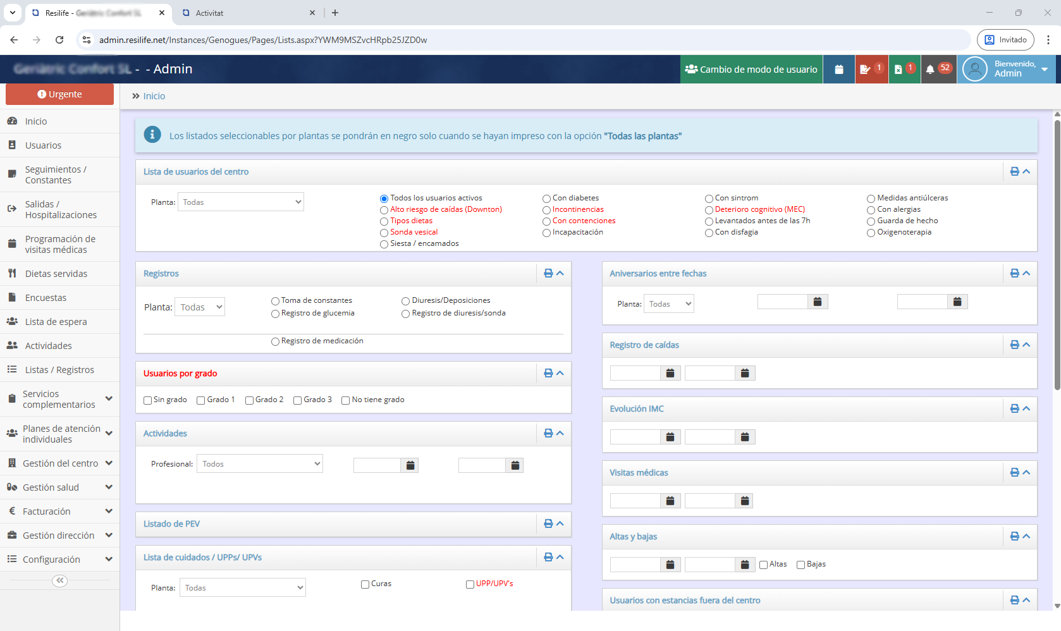
Task: Open Planta dropdown in Aniversarios panel
Action: pyautogui.click(x=669, y=304)
